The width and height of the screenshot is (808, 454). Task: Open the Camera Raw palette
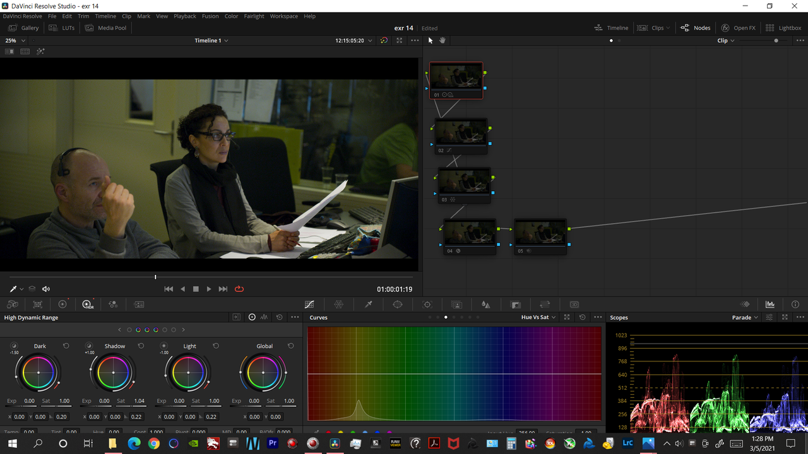[13, 305]
